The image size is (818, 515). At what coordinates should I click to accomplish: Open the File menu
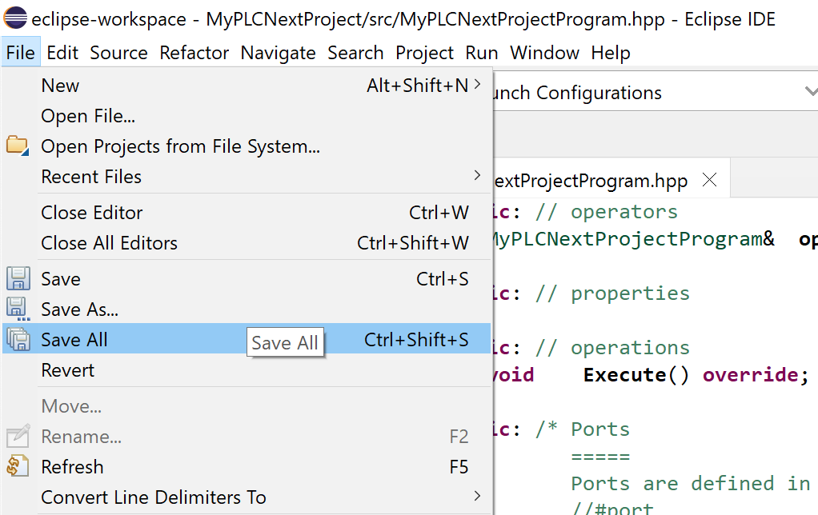20,53
